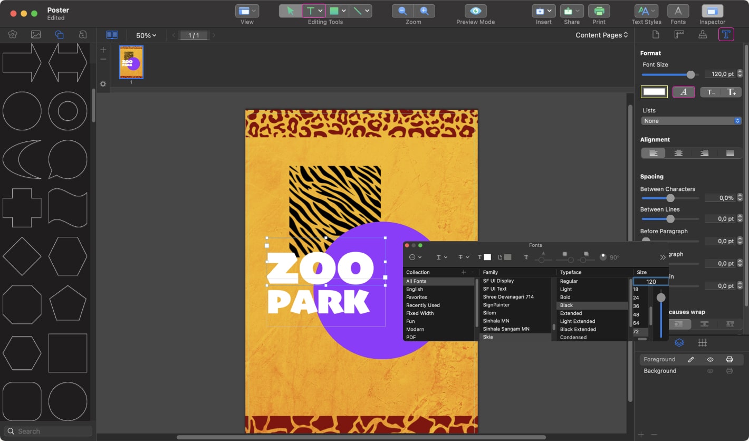Viewport: 749px width, 441px height.
Task: Toggle printing for the Background layer
Action: (730, 371)
